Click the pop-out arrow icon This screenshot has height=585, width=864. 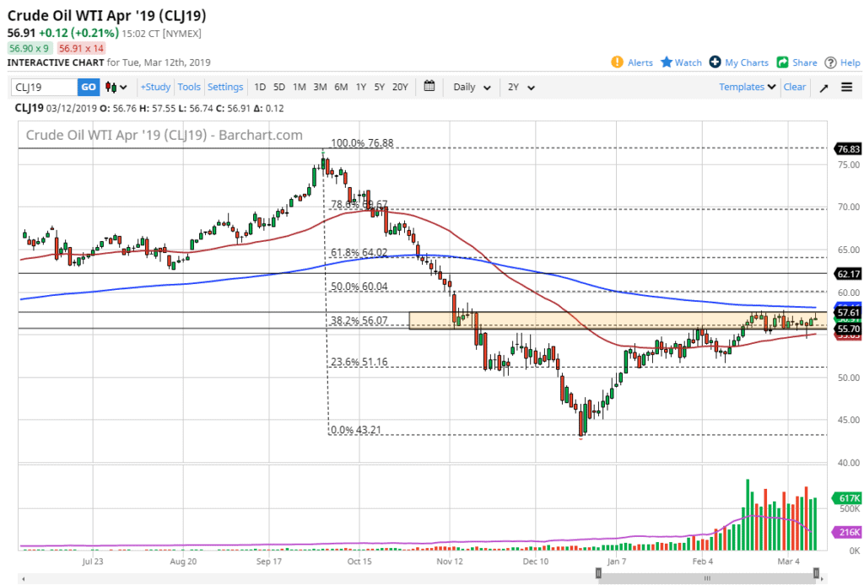[x=823, y=87]
